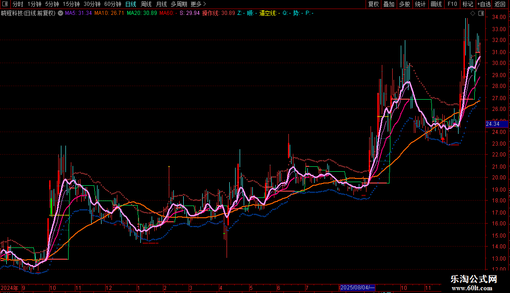Select the 15分钟 period tab
The image size is (510, 293).
[x=71, y=4]
